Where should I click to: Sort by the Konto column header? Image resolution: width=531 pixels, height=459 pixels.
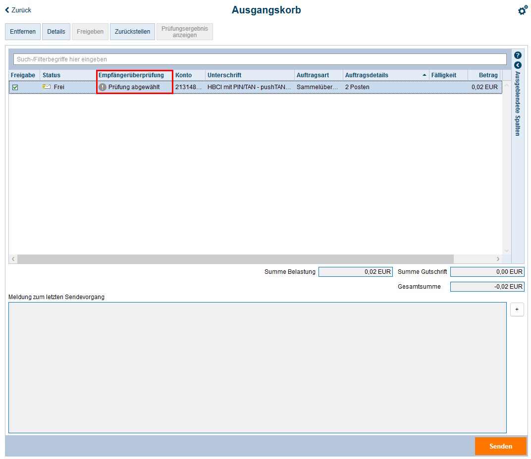point(183,75)
